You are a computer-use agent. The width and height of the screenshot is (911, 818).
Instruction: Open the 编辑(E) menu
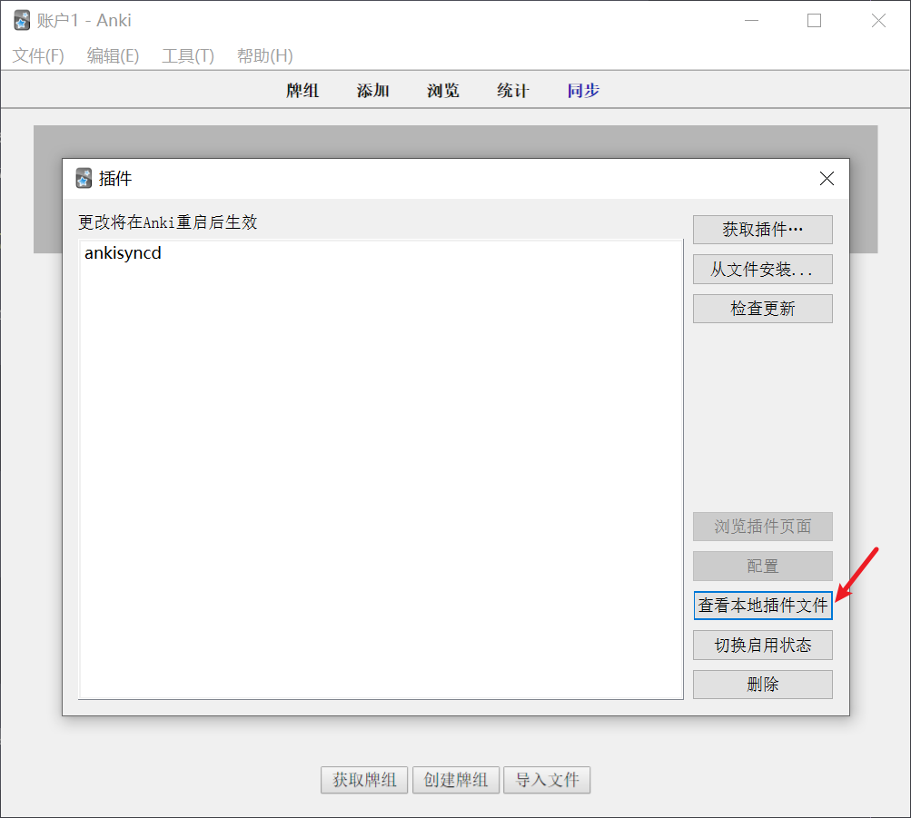coord(113,56)
